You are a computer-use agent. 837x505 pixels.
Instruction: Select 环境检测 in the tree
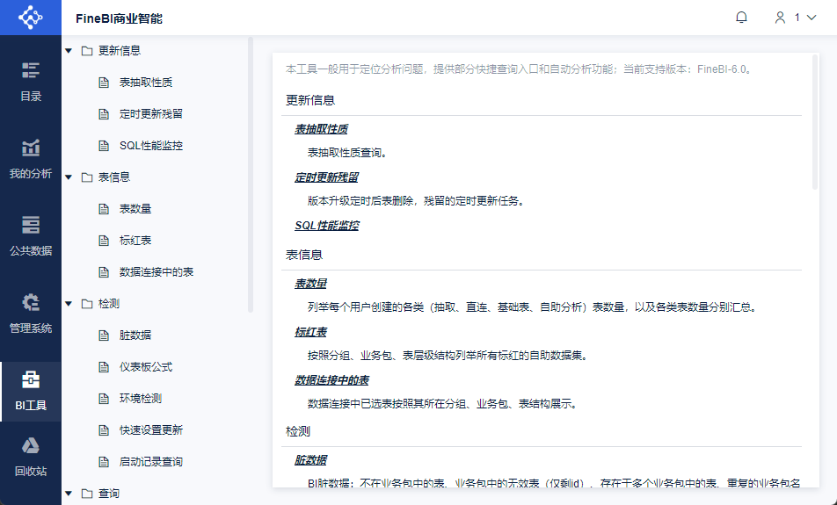tap(141, 399)
